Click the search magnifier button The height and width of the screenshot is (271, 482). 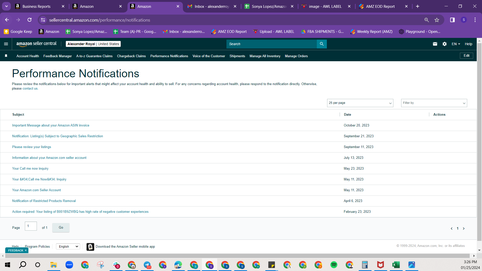click(322, 44)
